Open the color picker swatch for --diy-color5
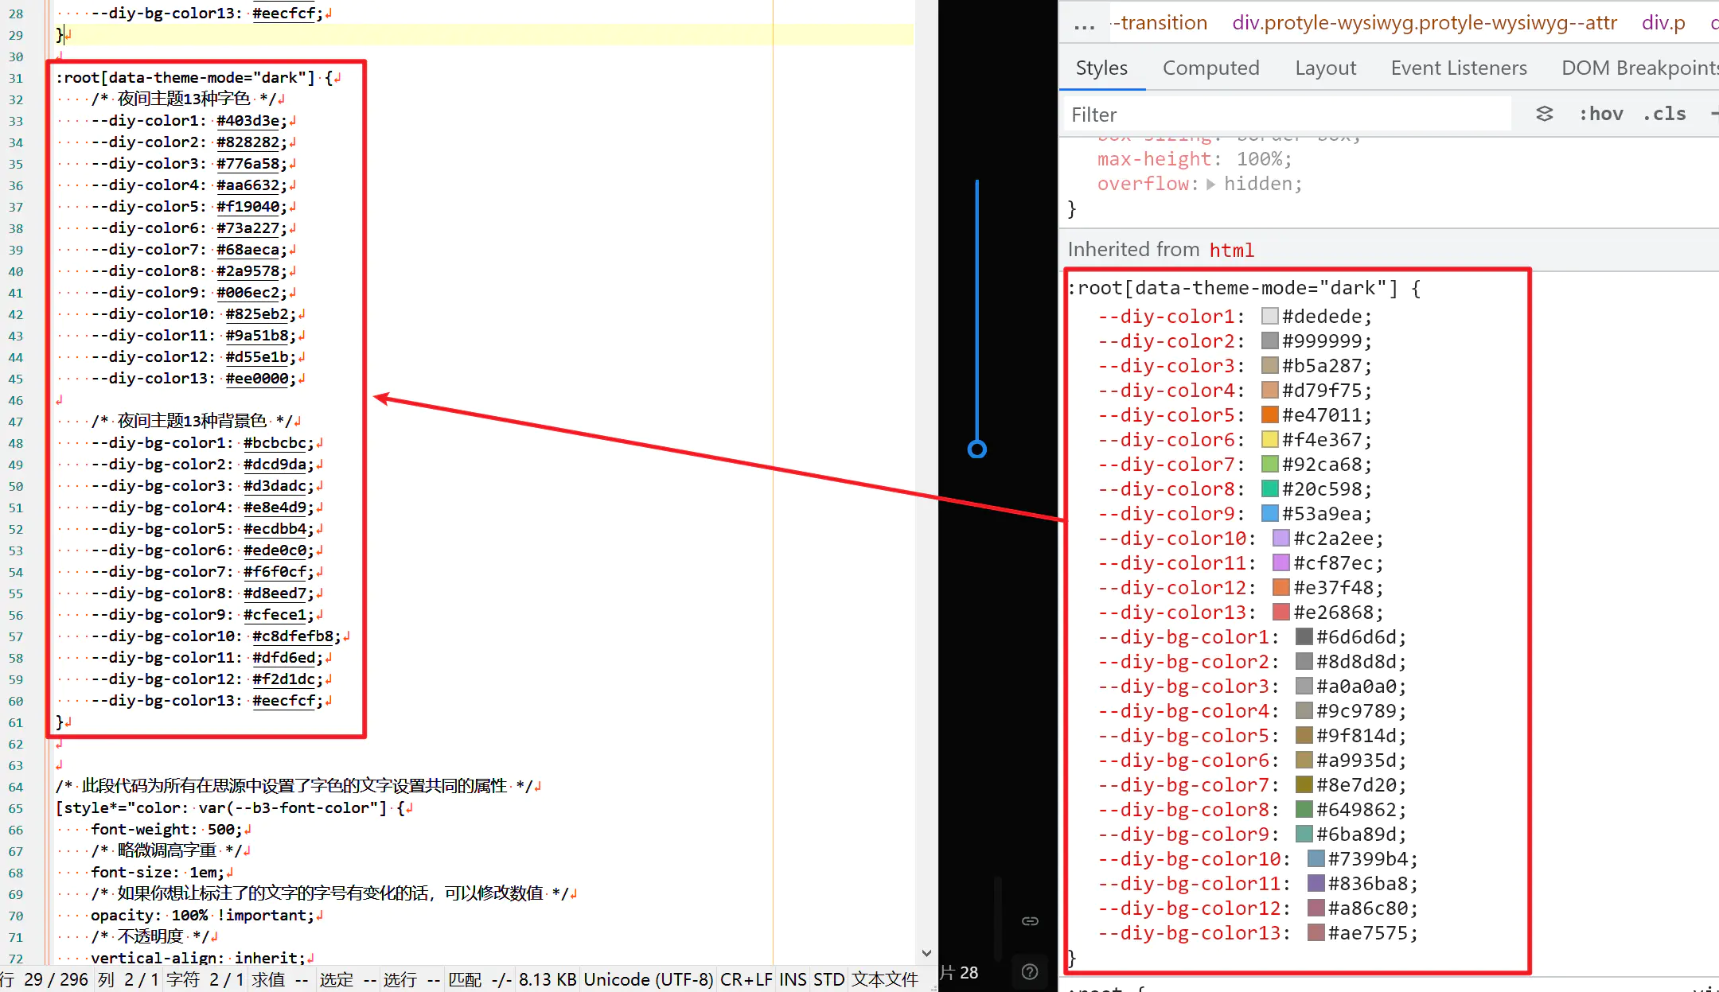Image resolution: width=1719 pixels, height=992 pixels. click(x=1270, y=414)
